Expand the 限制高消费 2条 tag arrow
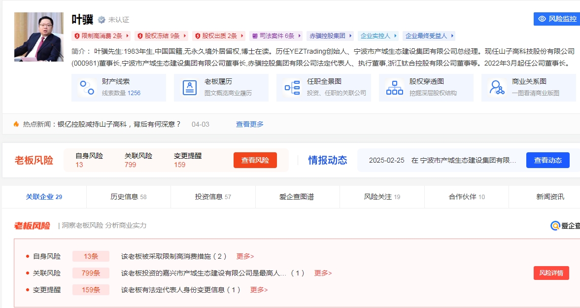580x308 pixels. pos(127,36)
